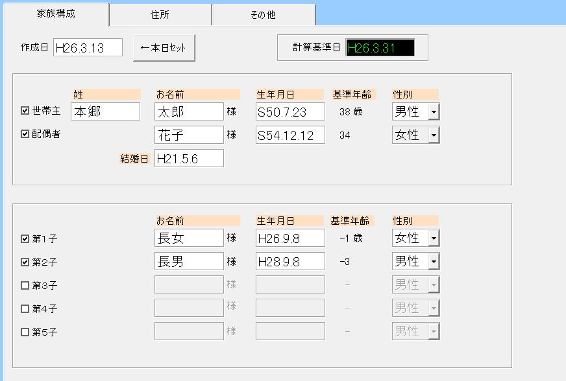Enable the 第3子 checkbox
The image size is (566, 381).
[x=25, y=285]
